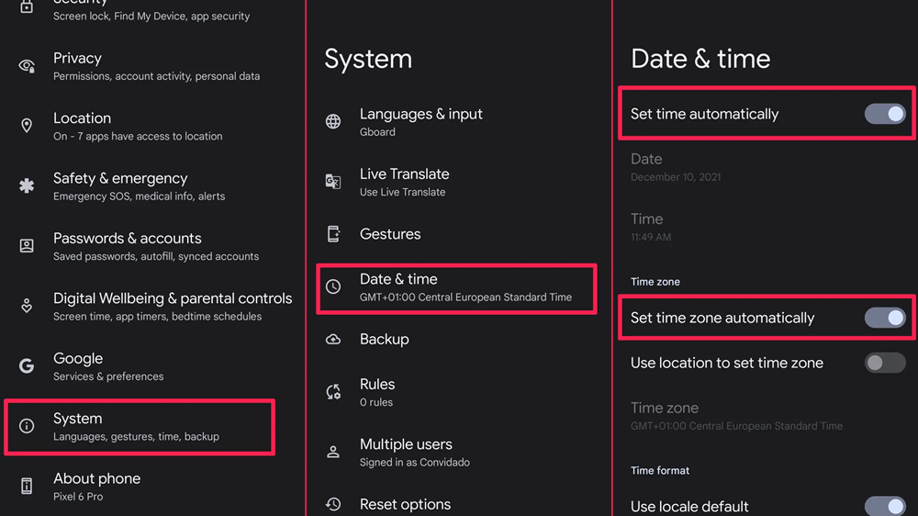Toggle the Use locale default switch
This screenshot has width=918, height=516.
(884, 506)
